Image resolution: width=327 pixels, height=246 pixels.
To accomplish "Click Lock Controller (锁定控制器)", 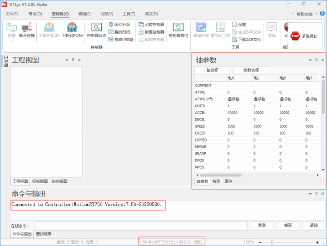I will coord(151,32).
